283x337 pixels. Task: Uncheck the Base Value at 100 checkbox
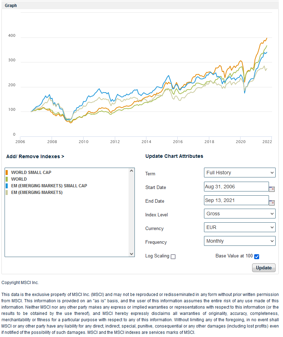(257, 257)
